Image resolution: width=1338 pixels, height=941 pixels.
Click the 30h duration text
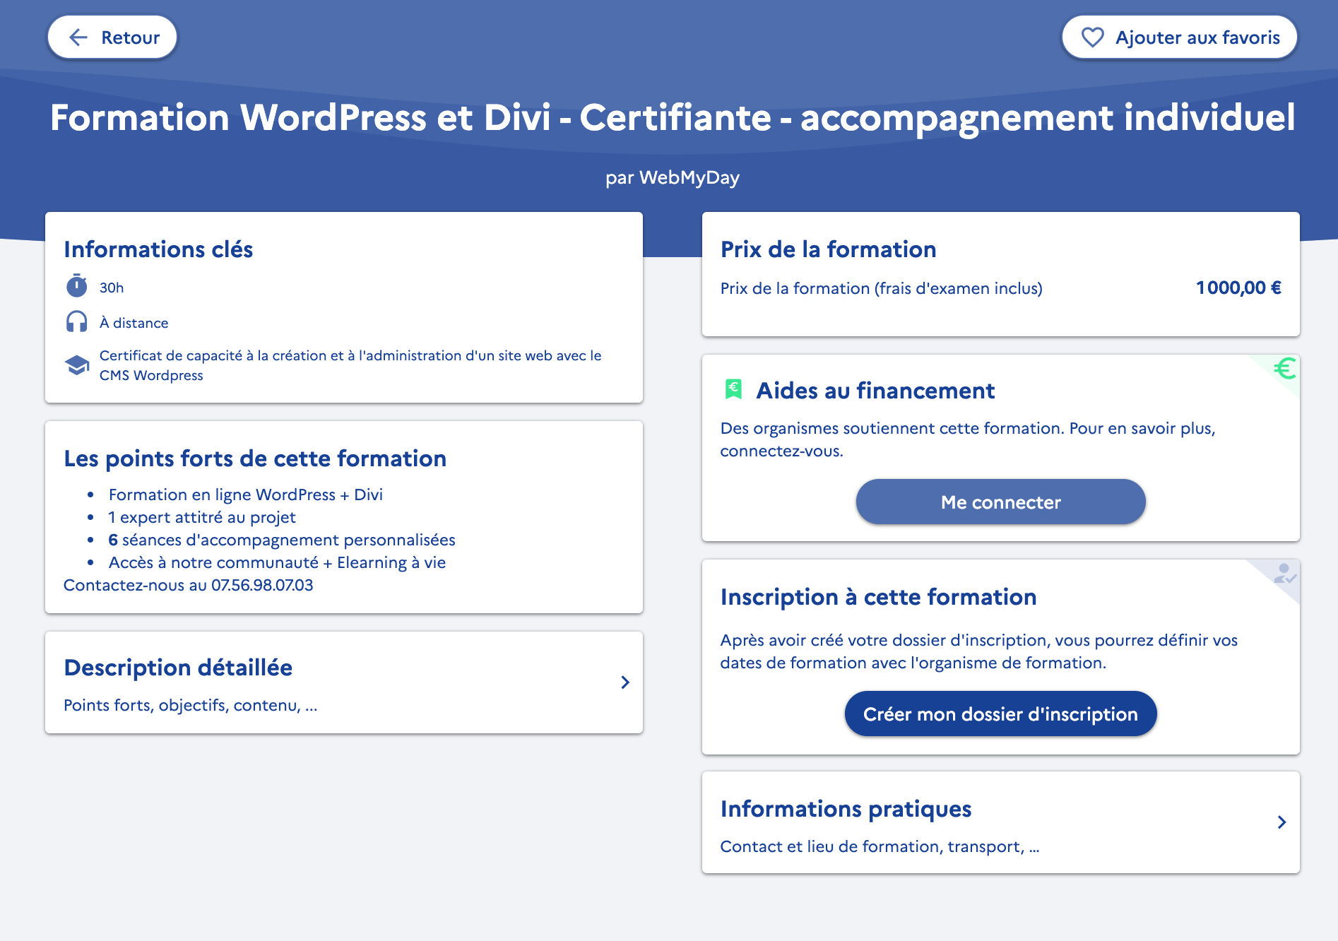coord(112,288)
